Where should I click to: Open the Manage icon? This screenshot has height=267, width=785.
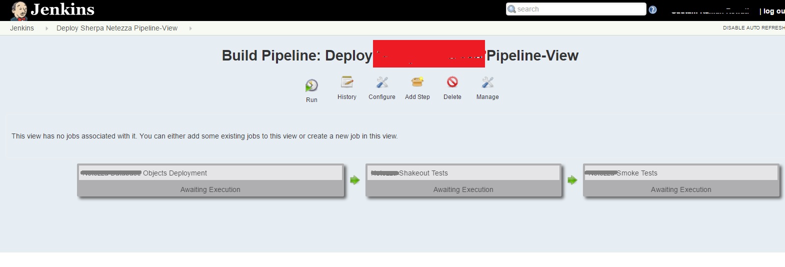[x=487, y=82]
